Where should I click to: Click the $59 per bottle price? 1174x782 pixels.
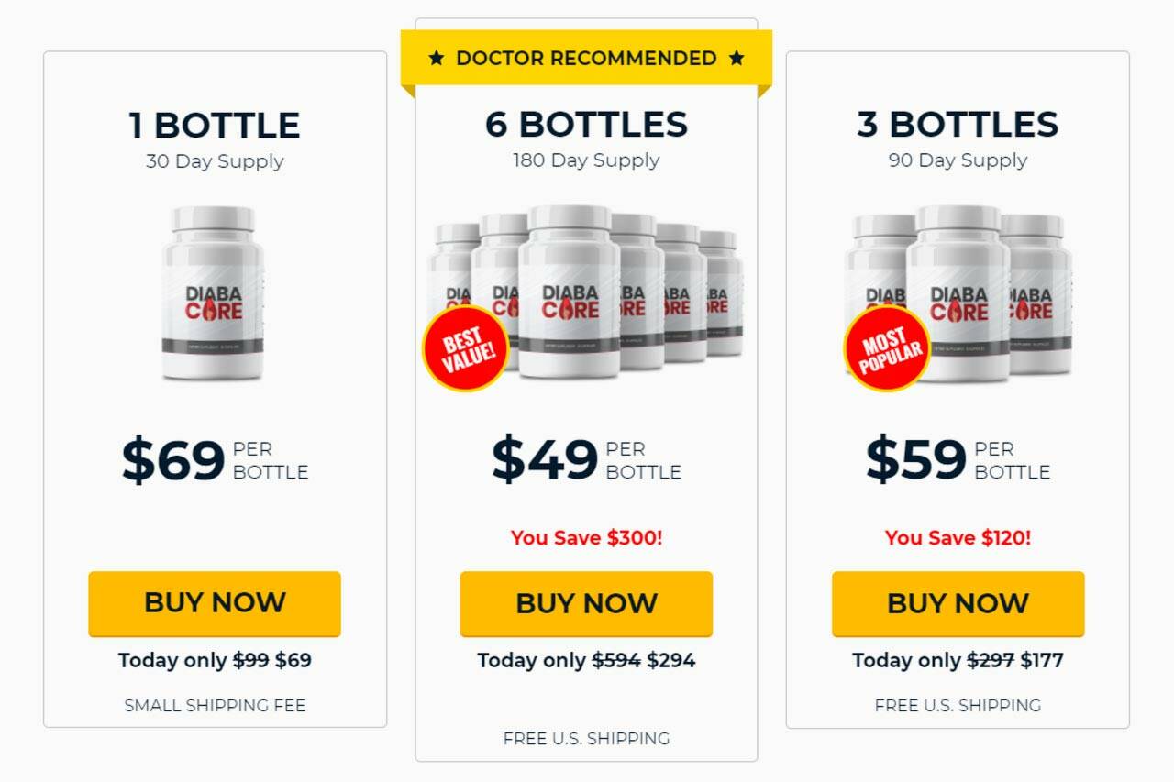958,460
